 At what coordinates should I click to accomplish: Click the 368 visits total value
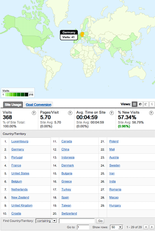7,117
